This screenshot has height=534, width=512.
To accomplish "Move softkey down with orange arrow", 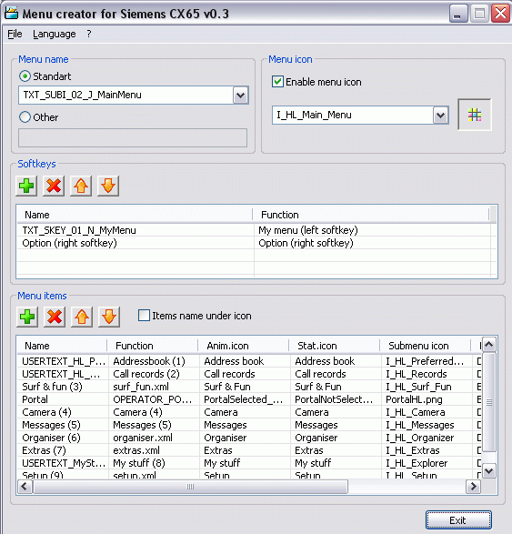I will [108, 186].
